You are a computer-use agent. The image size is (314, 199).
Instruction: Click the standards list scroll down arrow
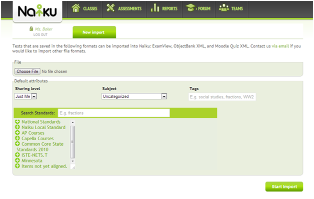[72, 161]
